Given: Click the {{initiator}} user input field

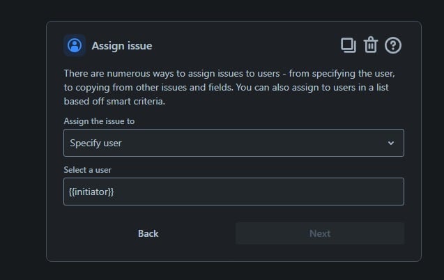Looking at the screenshot, I should [234, 192].
